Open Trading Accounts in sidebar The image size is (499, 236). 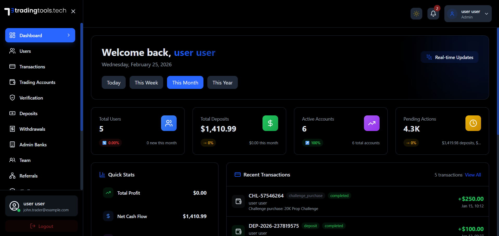(37, 82)
